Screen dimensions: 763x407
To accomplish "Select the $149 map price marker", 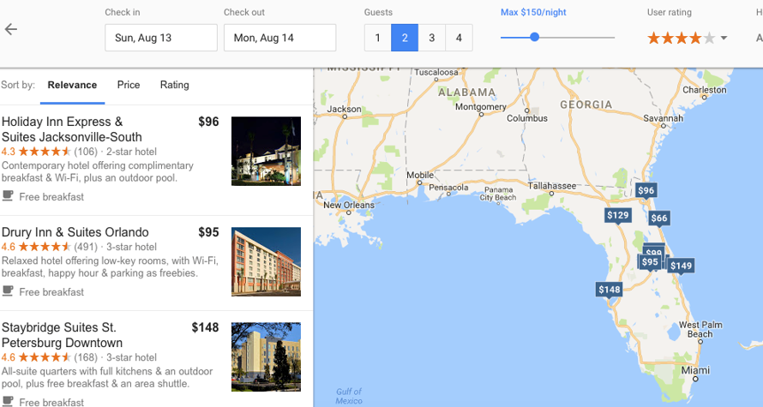I will 681,266.
